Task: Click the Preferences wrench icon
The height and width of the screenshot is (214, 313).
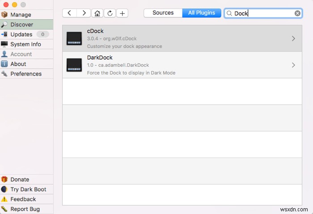Action: pos(4,74)
